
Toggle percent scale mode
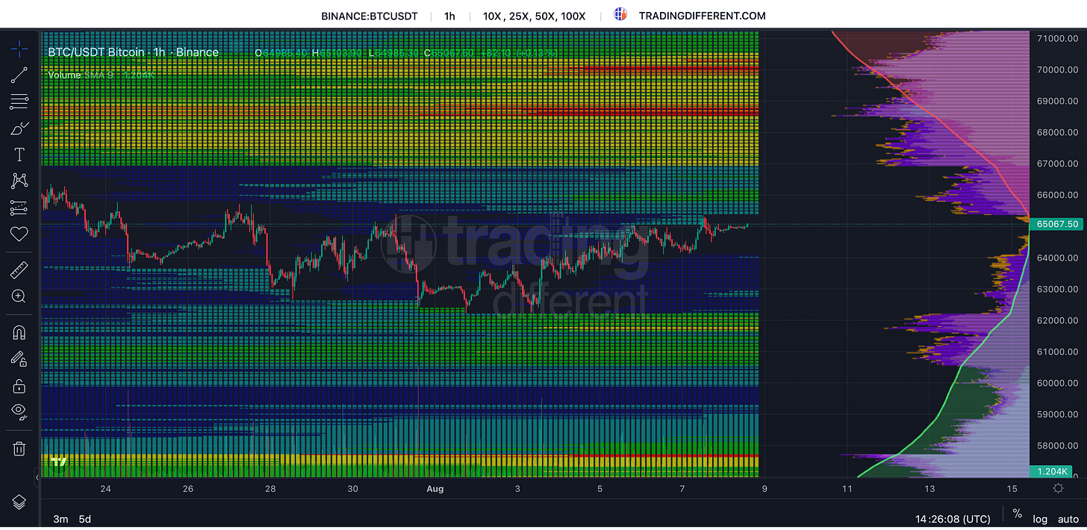(1017, 514)
